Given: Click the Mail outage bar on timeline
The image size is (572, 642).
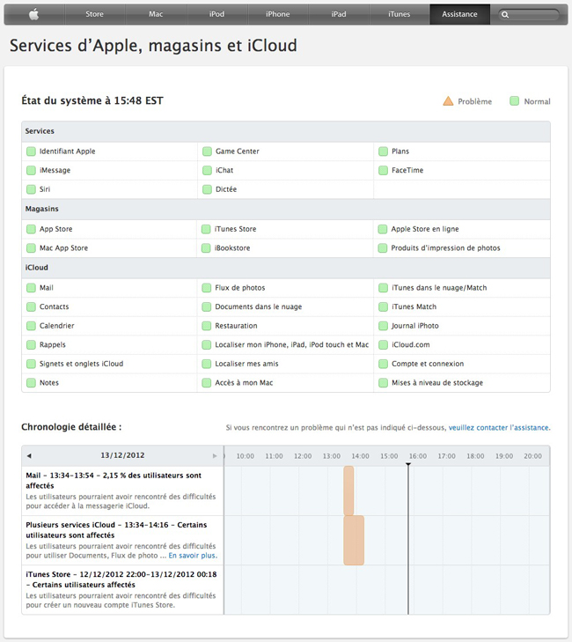Looking at the screenshot, I should (x=348, y=491).
